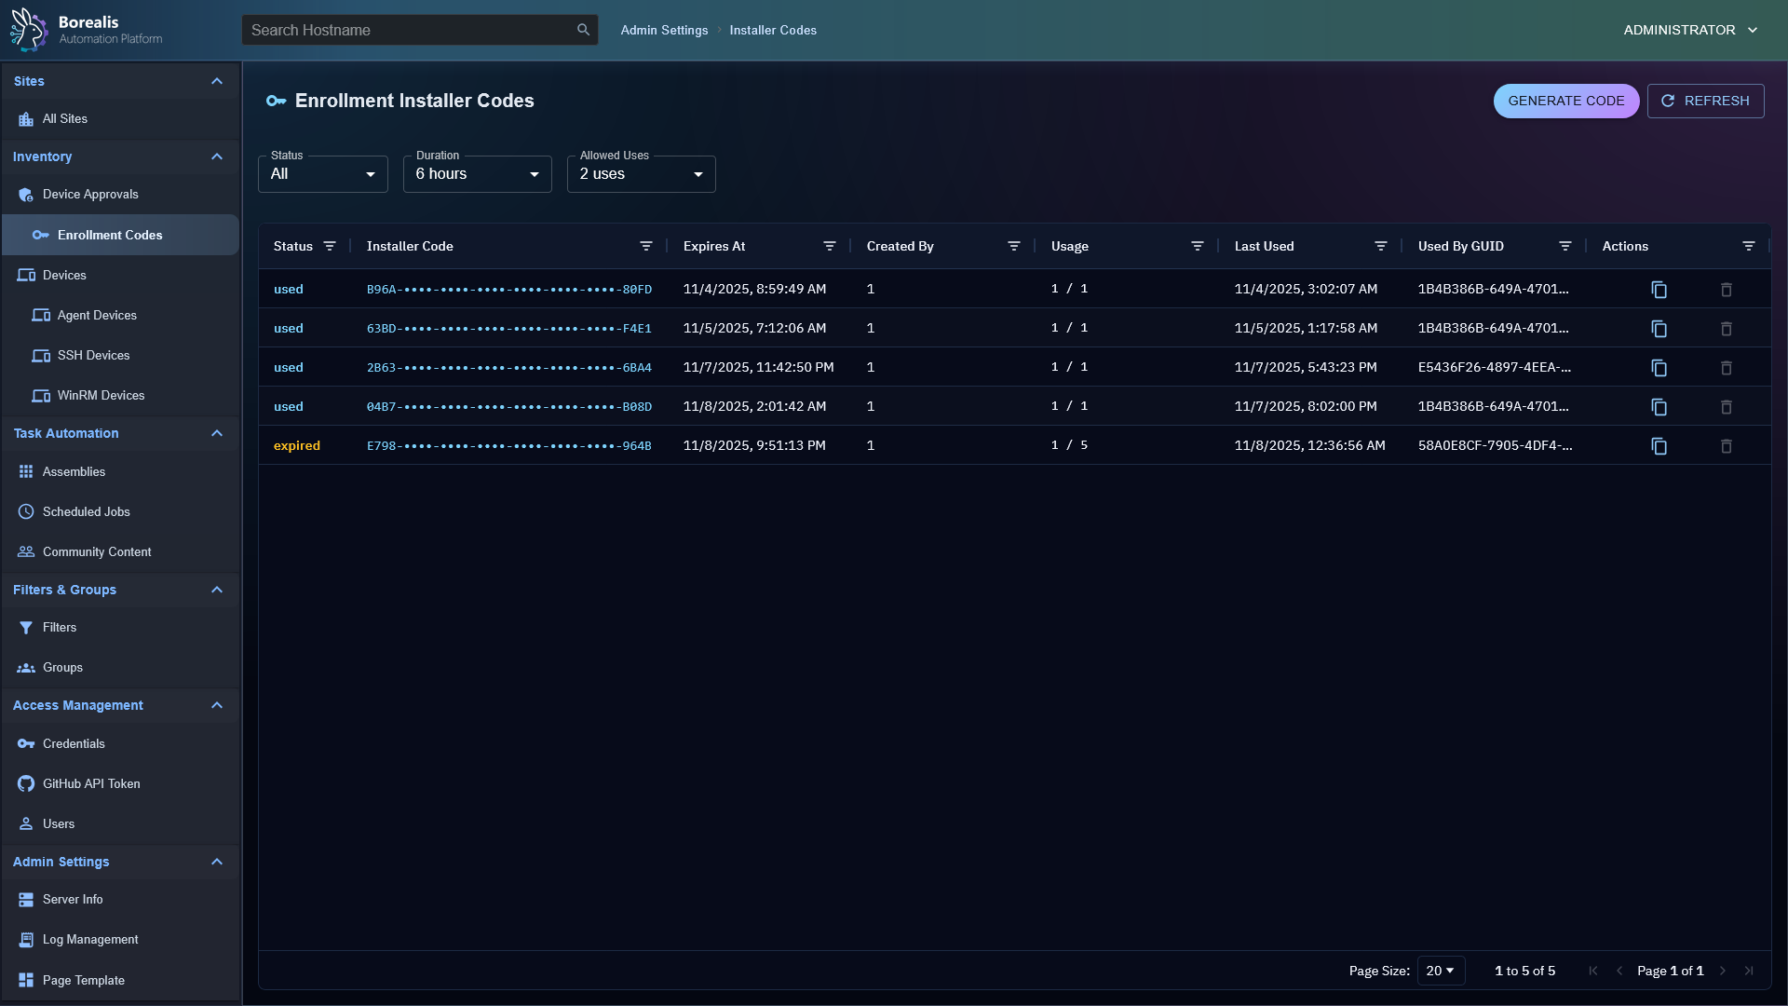The height and width of the screenshot is (1006, 1788).
Task: Open the Allowed Uses dropdown
Action: pyautogui.click(x=641, y=174)
